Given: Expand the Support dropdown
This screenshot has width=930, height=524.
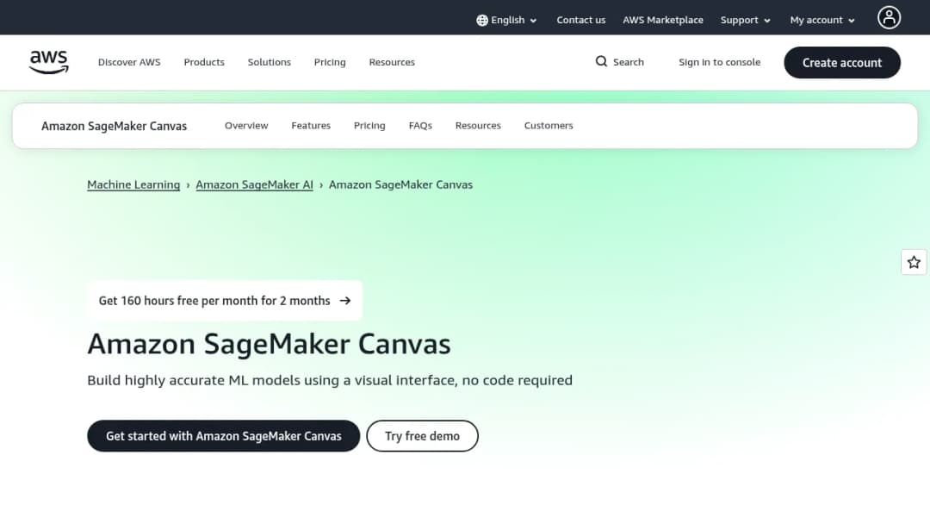Looking at the screenshot, I should 745,20.
